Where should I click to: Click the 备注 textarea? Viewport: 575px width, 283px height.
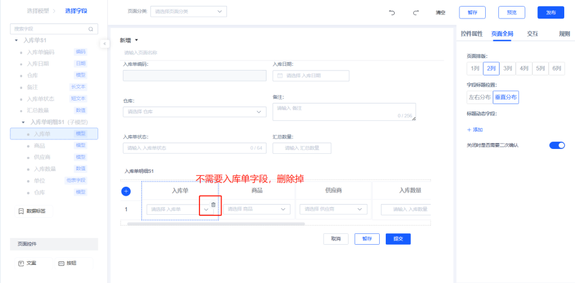344,112
